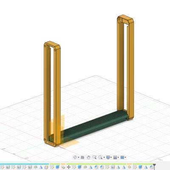The image size is (170, 170).
Task: Select the new component icon with yellow star
Action: (46, 167)
